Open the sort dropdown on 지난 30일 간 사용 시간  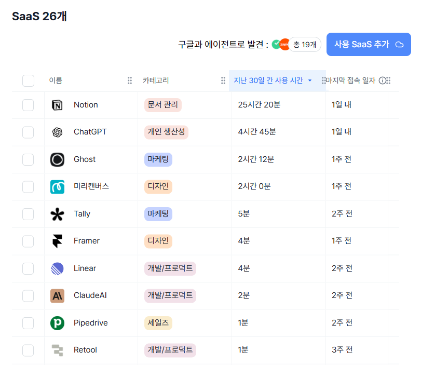click(x=311, y=80)
